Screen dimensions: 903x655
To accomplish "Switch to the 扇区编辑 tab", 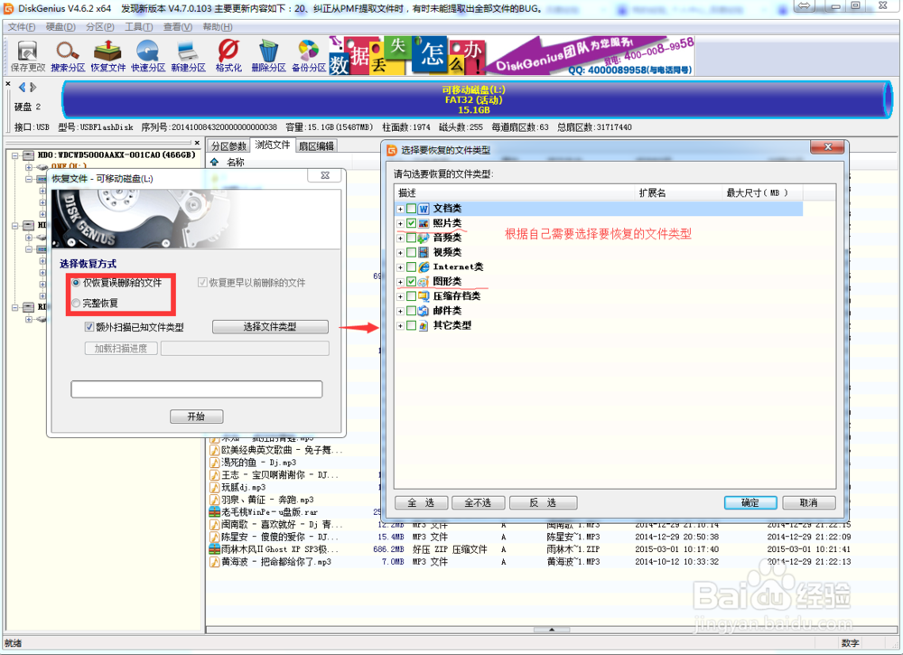I will 316,146.
